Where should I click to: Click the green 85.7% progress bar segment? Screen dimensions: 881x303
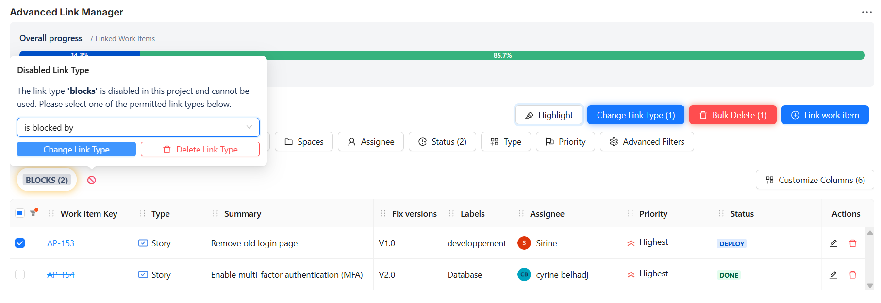coord(502,55)
